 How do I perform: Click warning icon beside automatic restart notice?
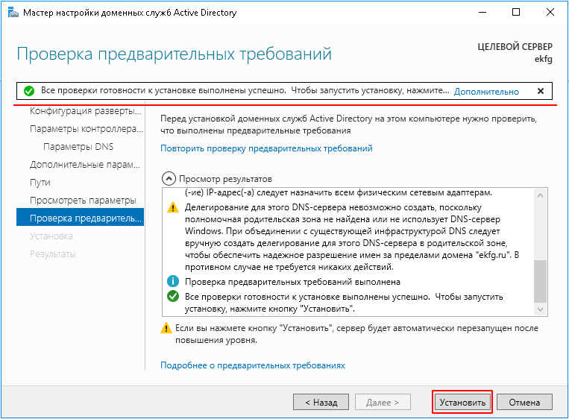click(x=166, y=328)
